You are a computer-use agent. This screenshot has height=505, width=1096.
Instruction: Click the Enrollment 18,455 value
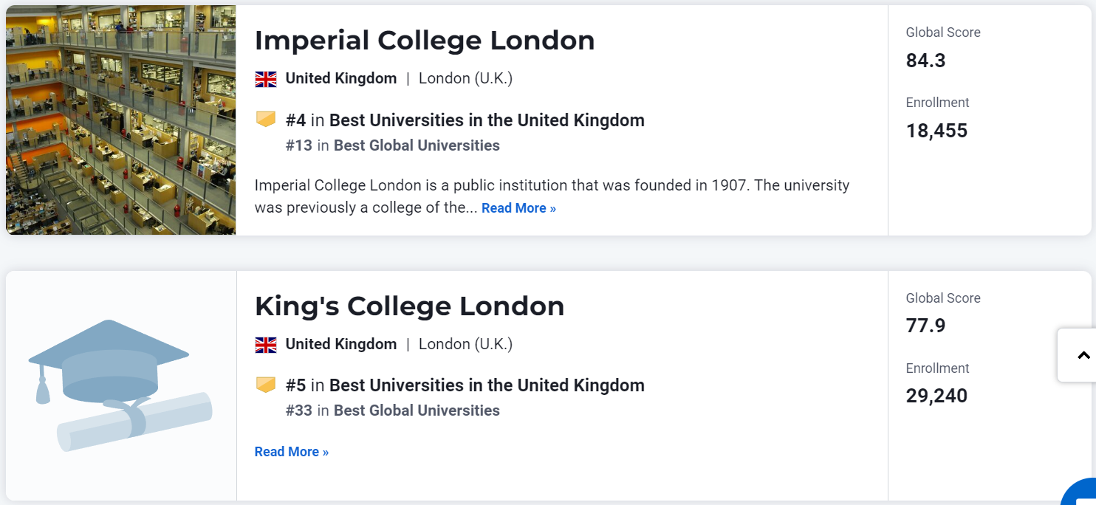tap(936, 131)
